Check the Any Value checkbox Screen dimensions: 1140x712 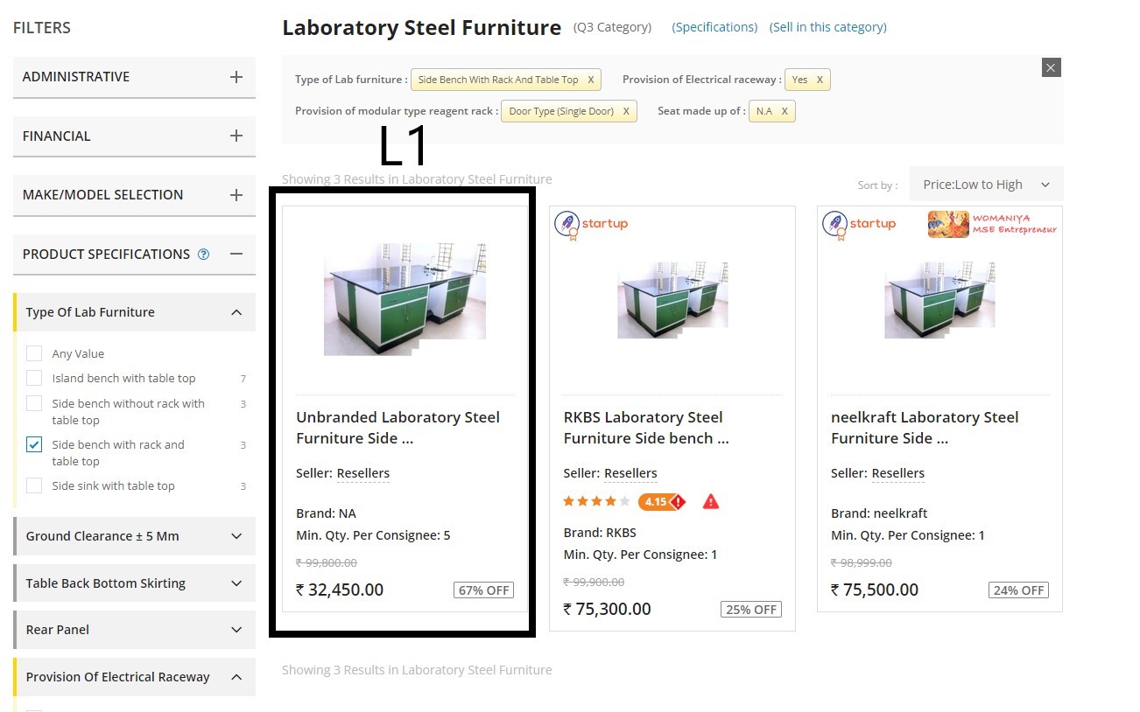[34, 353]
